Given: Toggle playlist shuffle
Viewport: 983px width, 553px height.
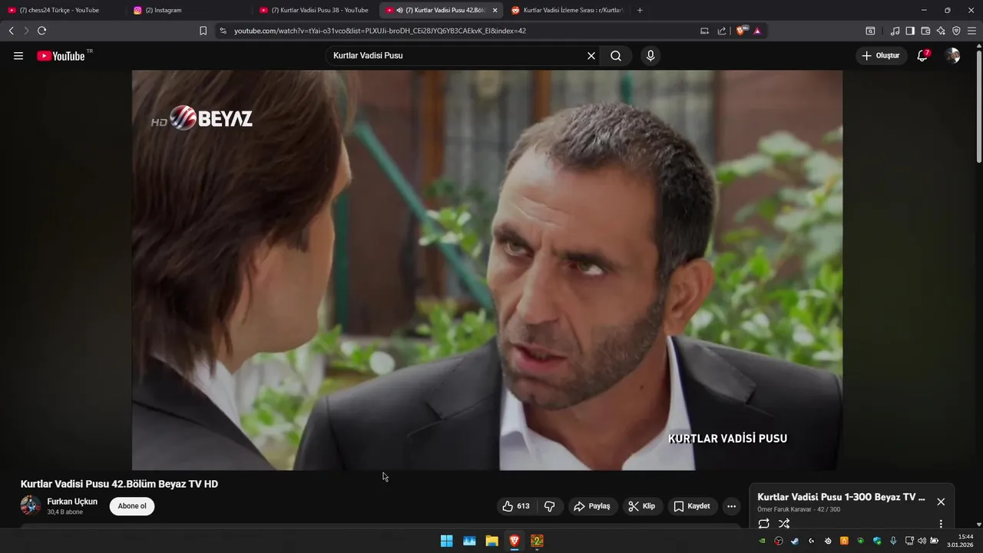Looking at the screenshot, I should point(784,524).
